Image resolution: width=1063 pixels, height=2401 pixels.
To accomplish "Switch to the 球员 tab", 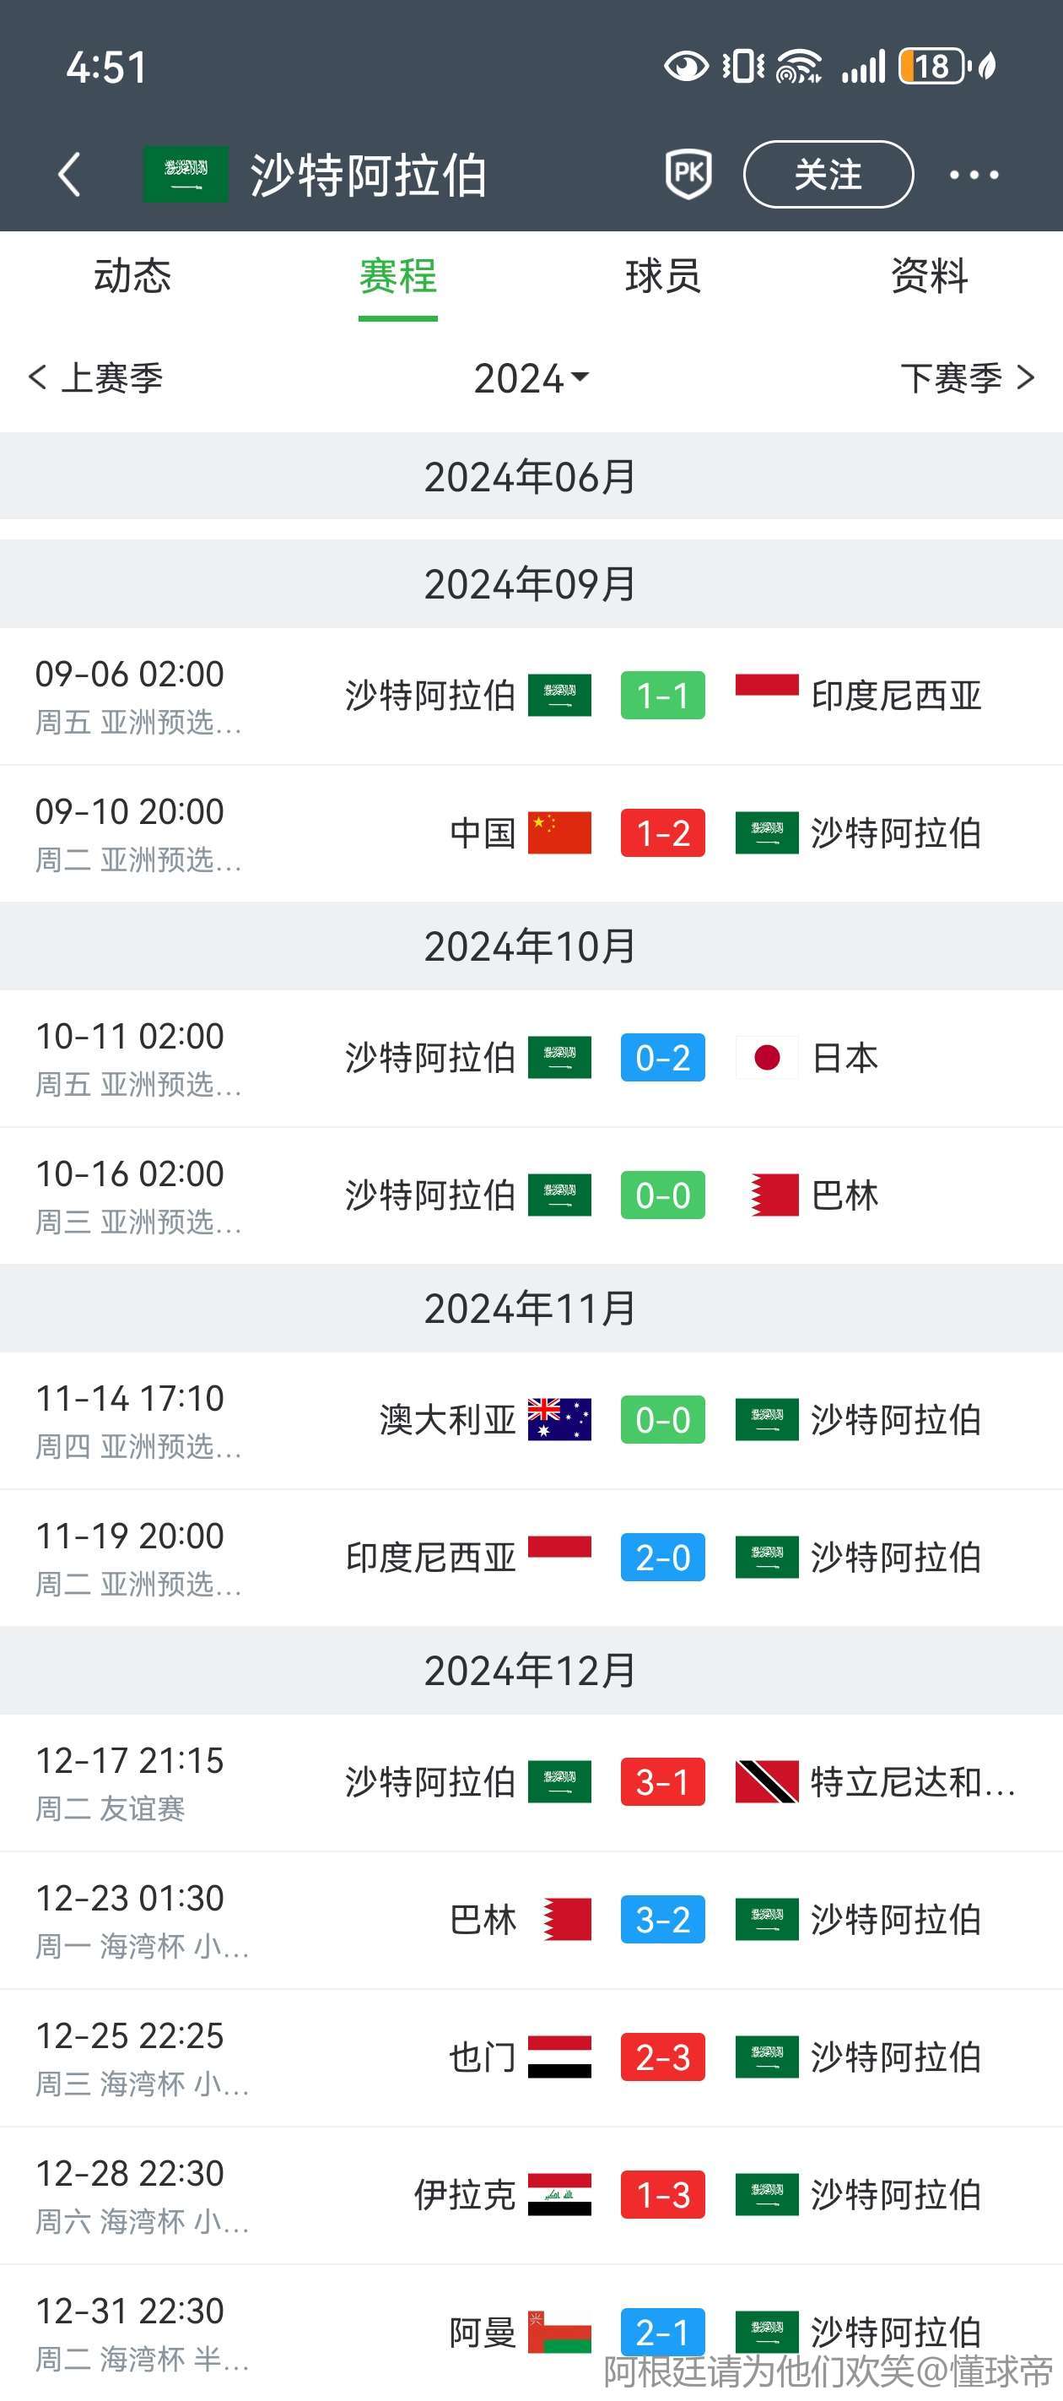I will point(662,277).
